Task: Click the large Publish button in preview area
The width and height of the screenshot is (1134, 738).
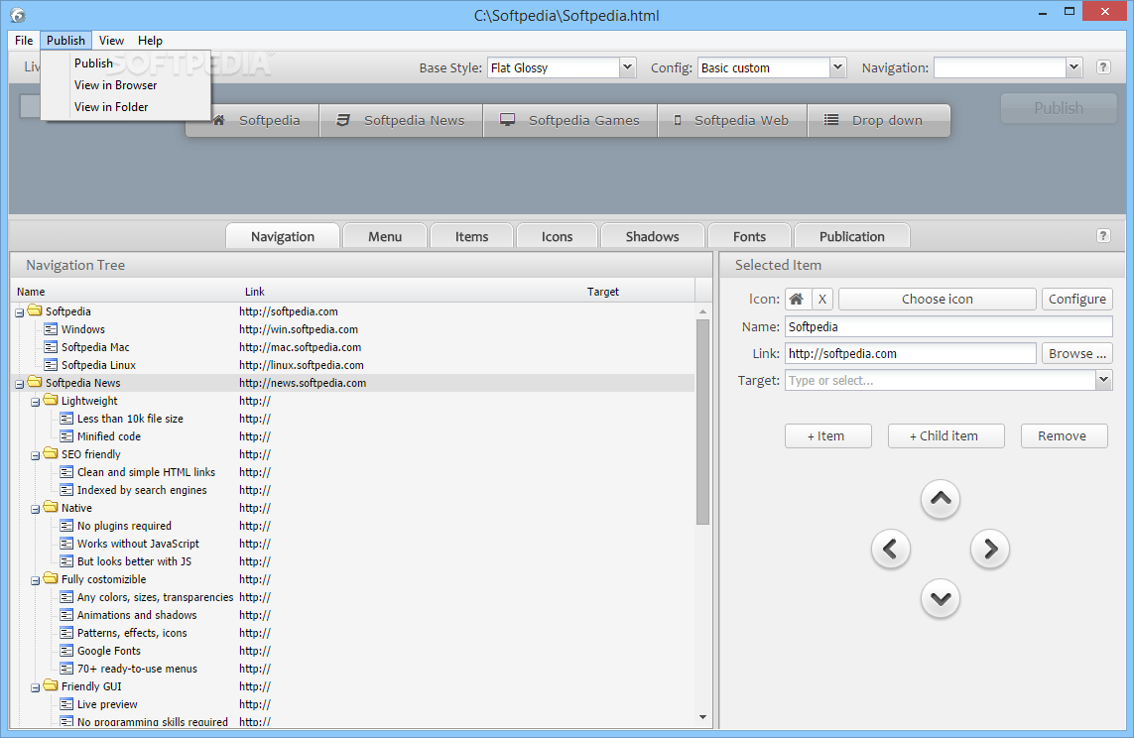Action: coord(1058,108)
